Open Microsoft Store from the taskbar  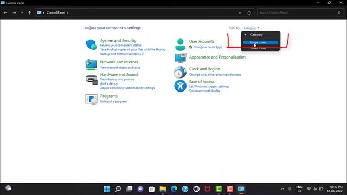[152, 189]
